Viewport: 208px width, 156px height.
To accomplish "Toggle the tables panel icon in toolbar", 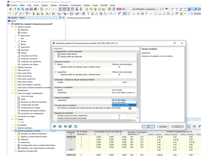I will [x=64, y=9].
